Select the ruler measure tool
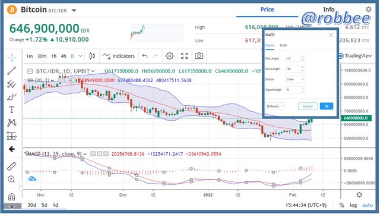 11,166
